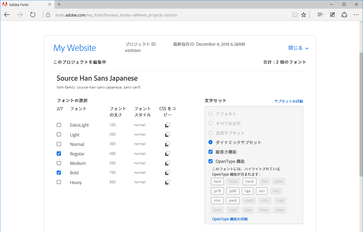Click the Regular font weight value 400

pyautogui.click(x=113, y=153)
